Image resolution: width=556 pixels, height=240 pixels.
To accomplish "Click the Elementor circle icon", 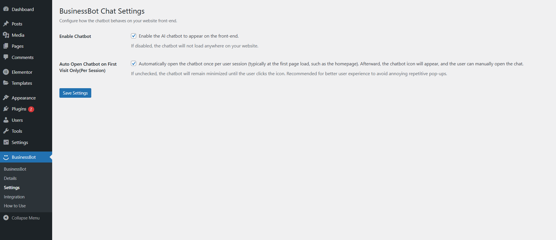I will click(x=6, y=72).
